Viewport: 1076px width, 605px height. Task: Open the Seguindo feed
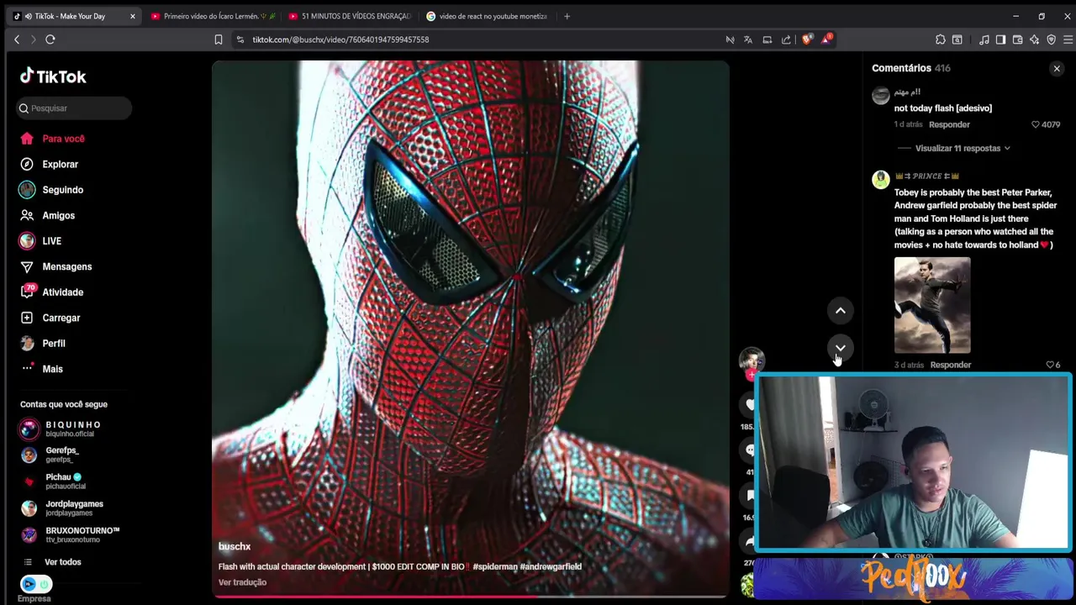click(x=51, y=190)
